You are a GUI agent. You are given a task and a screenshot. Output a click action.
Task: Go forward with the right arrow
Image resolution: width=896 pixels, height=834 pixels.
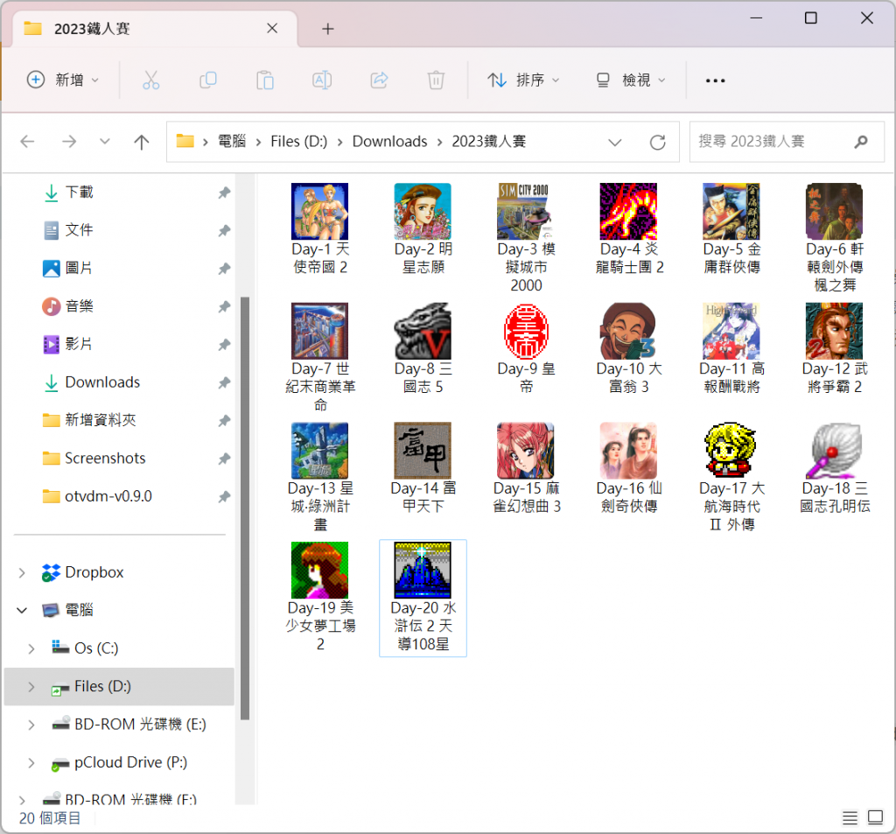[69, 141]
